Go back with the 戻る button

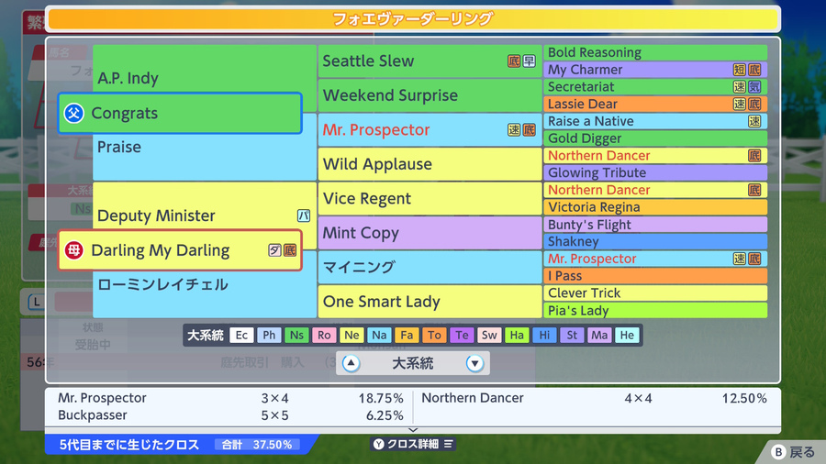795,452
